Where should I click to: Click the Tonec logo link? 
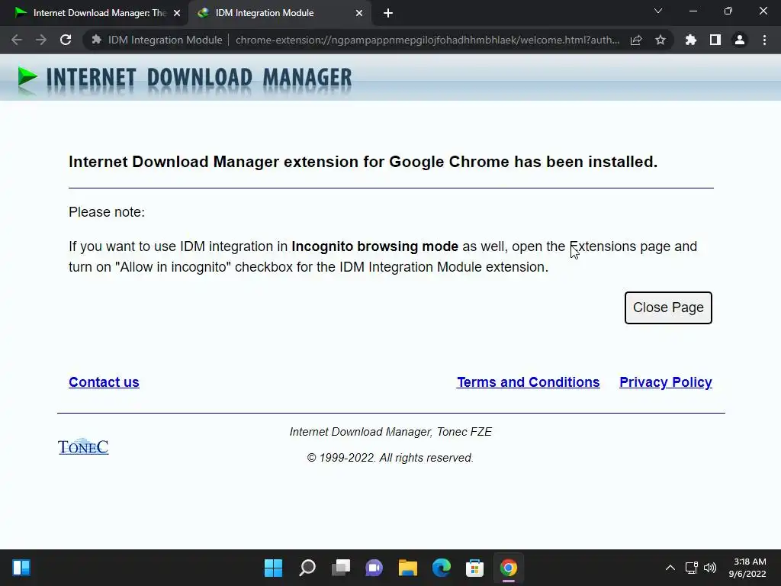pyautogui.click(x=83, y=447)
